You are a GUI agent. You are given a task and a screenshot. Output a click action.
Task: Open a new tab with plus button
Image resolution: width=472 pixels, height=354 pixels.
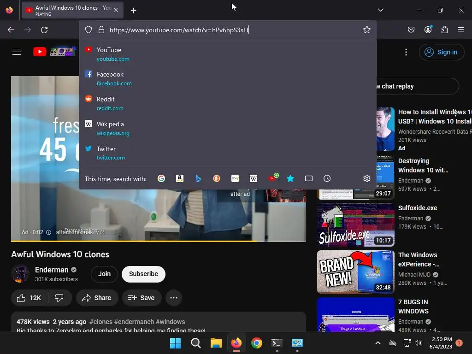tap(133, 11)
